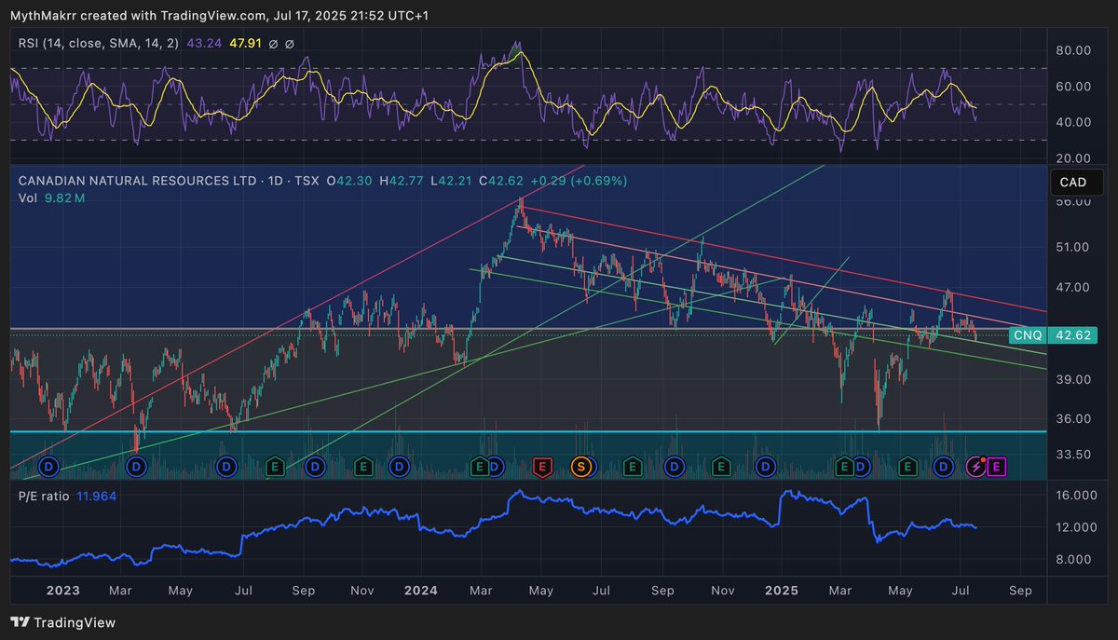The width and height of the screenshot is (1118, 640).
Task: Open the green earnings marker near August 2024
Action: 632,465
